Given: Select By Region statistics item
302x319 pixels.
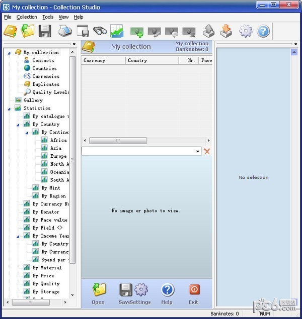Looking at the screenshot, I should pos(53,196).
